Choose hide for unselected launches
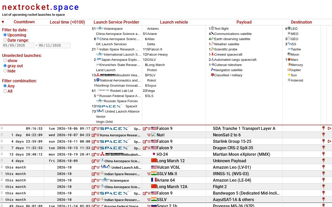Image resolution: width=332 pixels, height=207 pixels. (x=5, y=71)
